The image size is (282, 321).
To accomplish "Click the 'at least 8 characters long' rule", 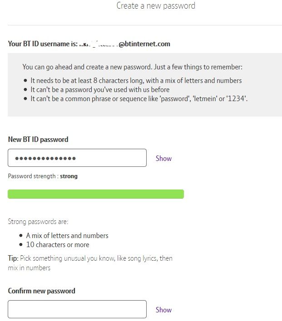I will (136, 80).
